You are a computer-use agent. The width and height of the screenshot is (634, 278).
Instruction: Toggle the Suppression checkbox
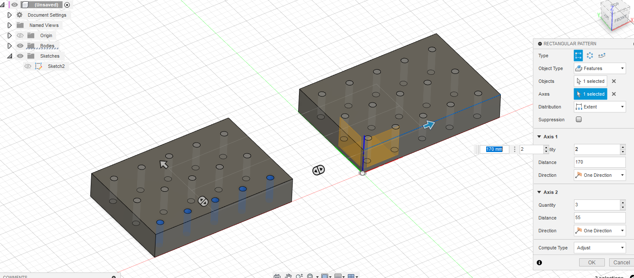[x=579, y=120]
